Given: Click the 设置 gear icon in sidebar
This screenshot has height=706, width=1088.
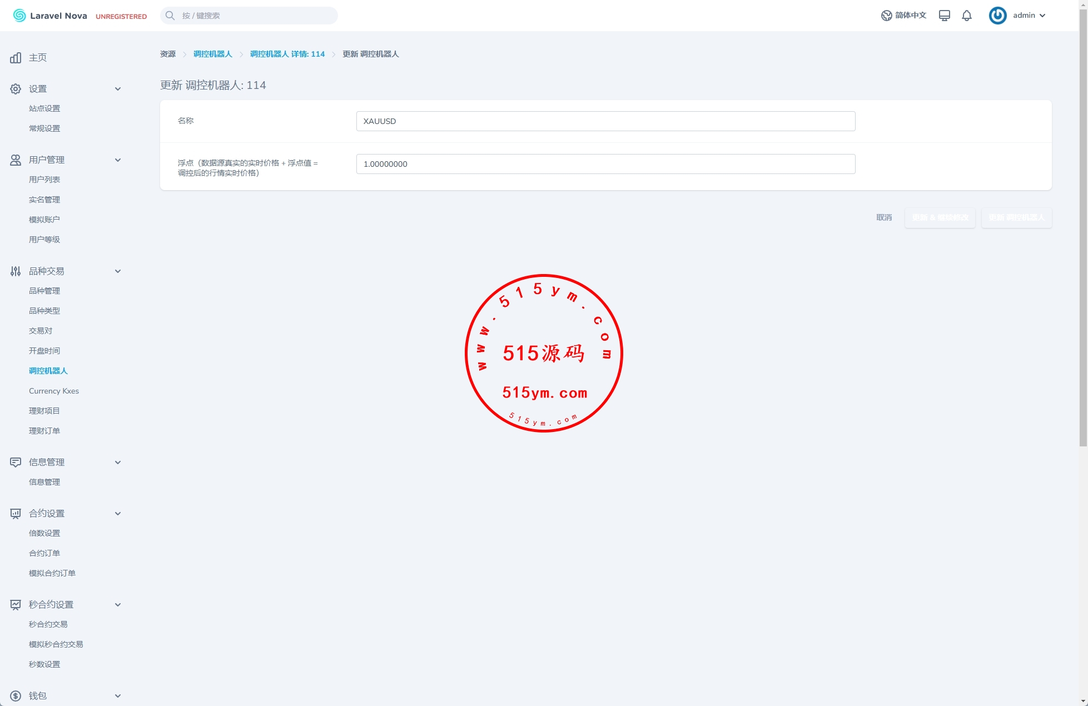Looking at the screenshot, I should pyautogui.click(x=16, y=89).
